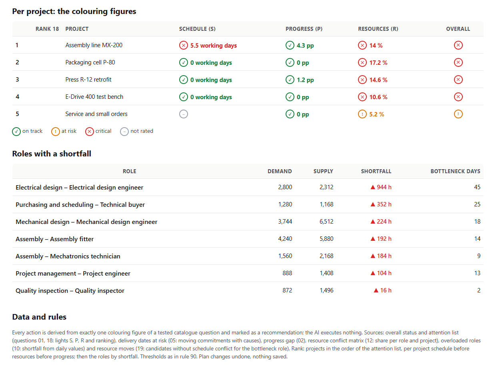Click the BOTTLENECK DAYS column header
The image size is (496, 380).
[455, 171]
